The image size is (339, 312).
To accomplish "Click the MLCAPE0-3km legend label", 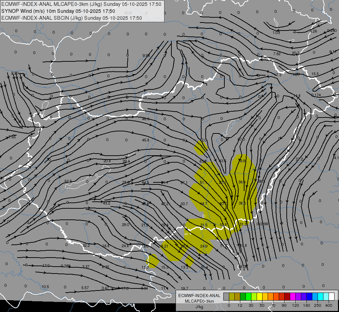I will point(199,301).
